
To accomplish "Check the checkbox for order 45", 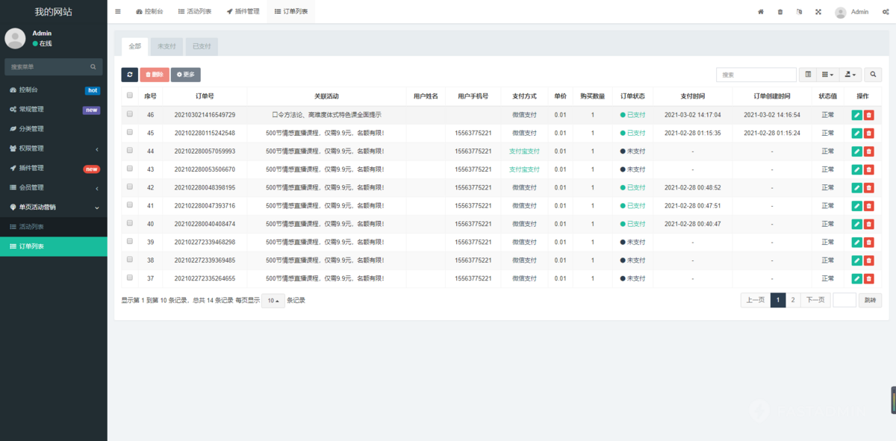I will pyautogui.click(x=130, y=132).
